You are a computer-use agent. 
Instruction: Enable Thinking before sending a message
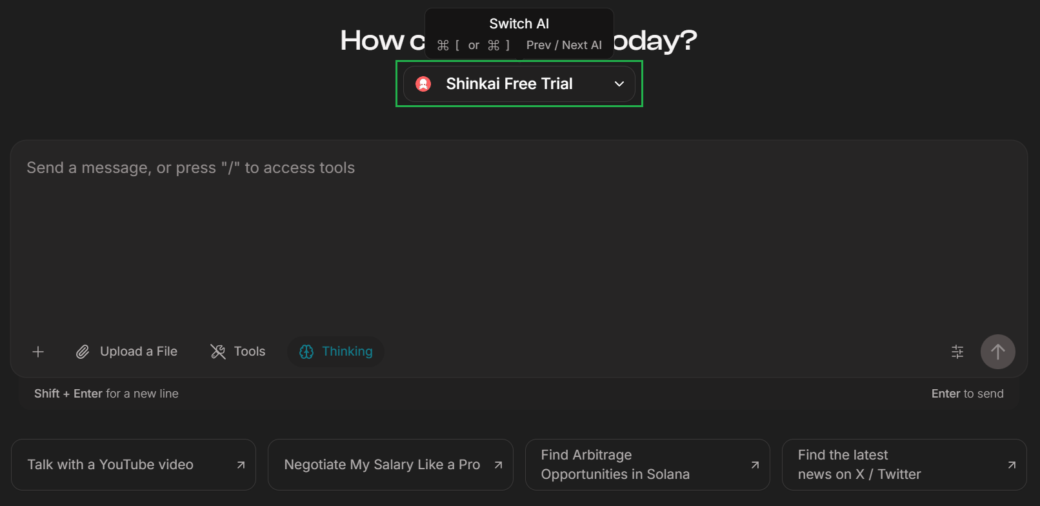(x=335, y=352)
